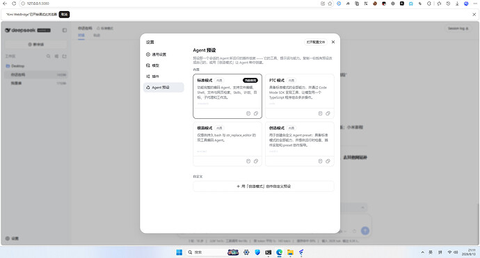Open the Settings gear on taskbar

[x=246, y=252]
